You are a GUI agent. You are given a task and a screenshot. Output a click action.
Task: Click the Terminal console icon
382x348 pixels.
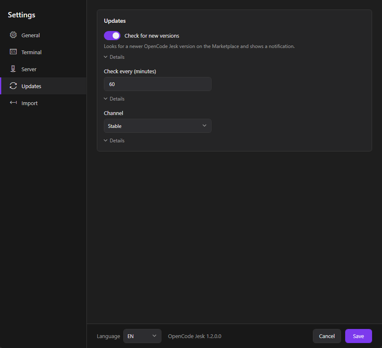click(x=13, y=52)
